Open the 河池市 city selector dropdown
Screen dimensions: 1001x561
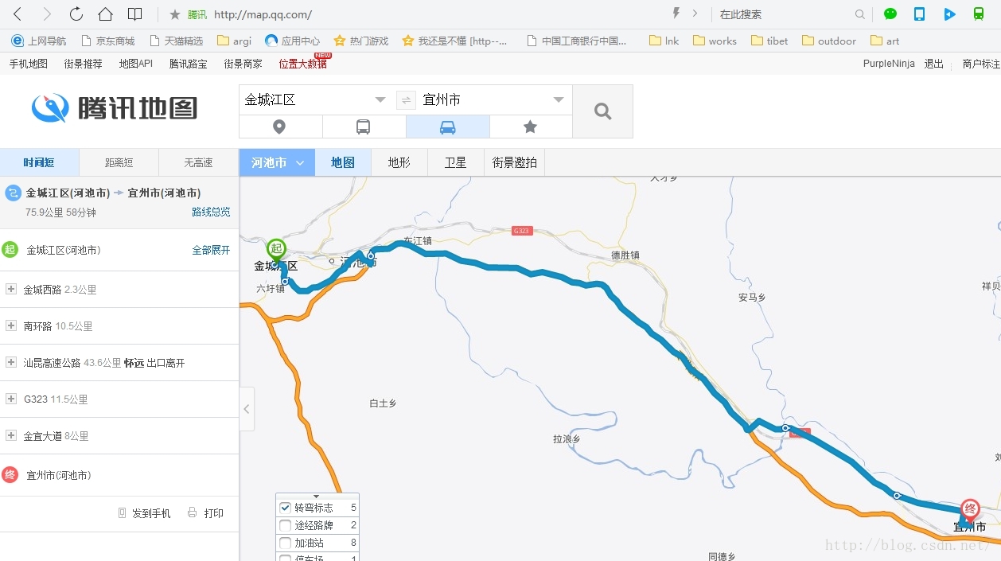pos(277,162)
